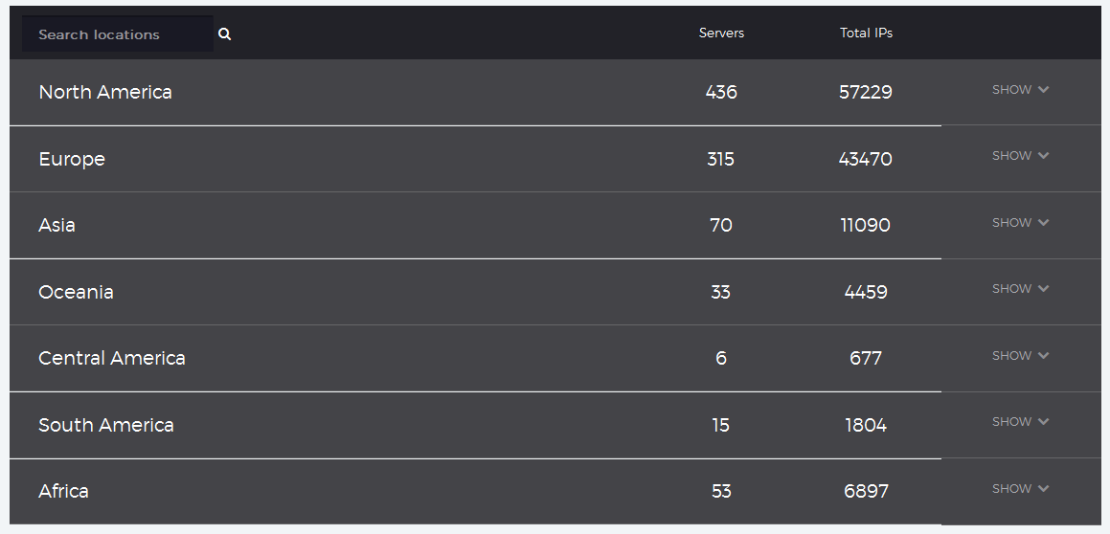Open the Central America region row
Viewport: 1110px width, 534px height.
(x=475, y=358)
